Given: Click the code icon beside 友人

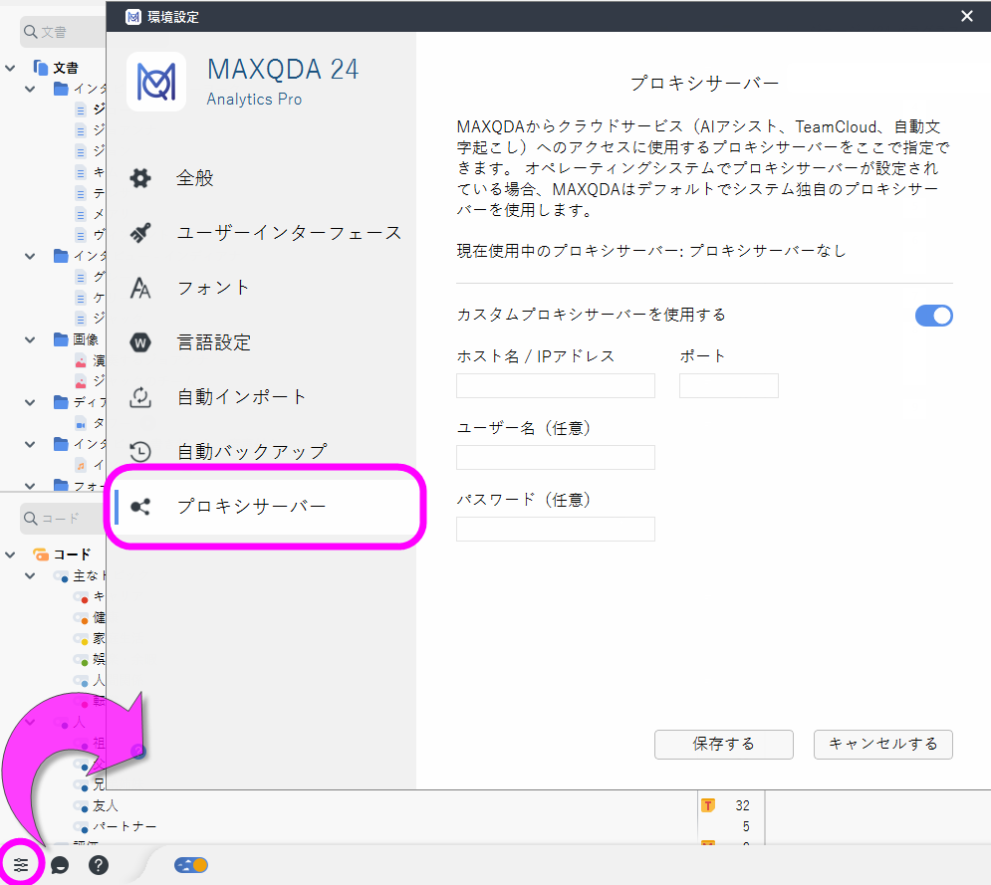Looking at the screenshot, I should click(81, 806).
